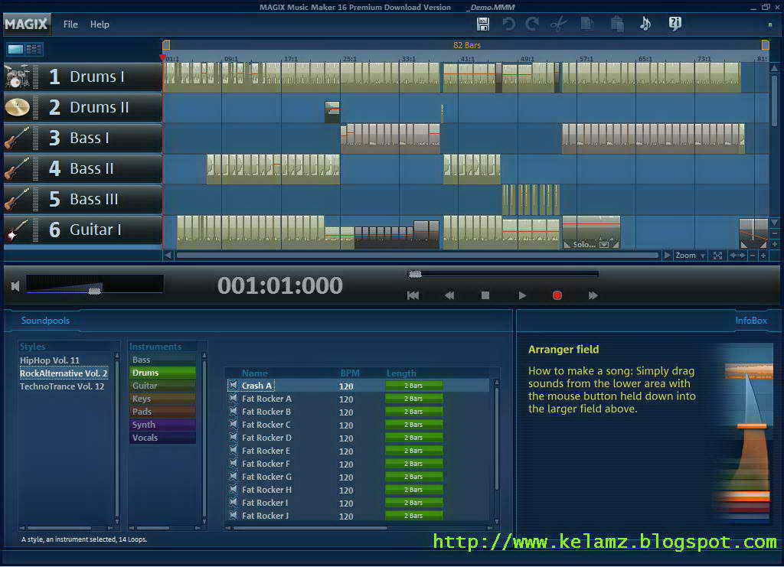
Task: Preview the Fat Rocker H loop speaker icon
Action: (x=233, y=489)
